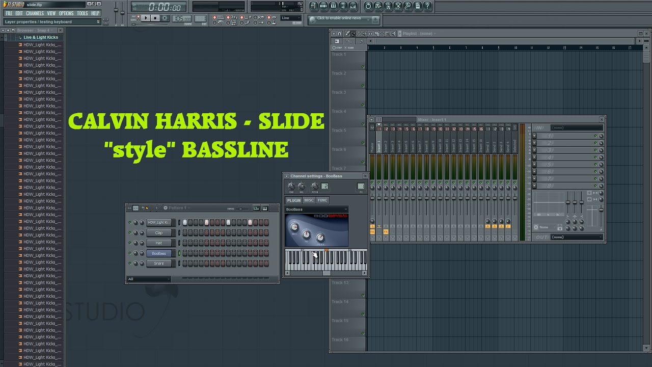Click the Stop button in the transport

tap(155, 18)
